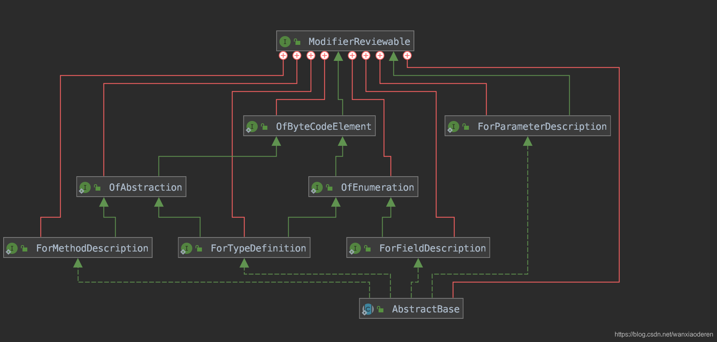Screen dimensions: 717x342
Task: Click the green inheritance arrowhead under ForParameterDescription
Action: tap(528, 141)
